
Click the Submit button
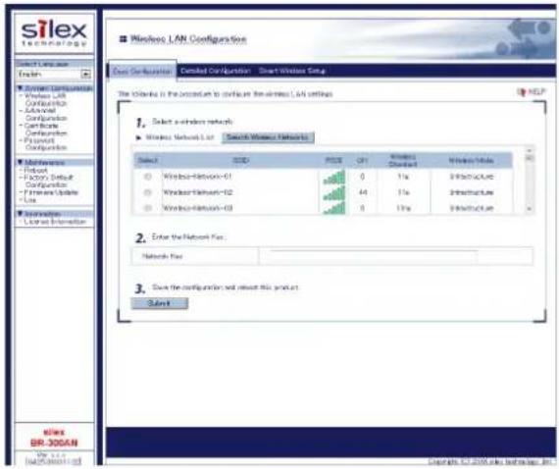[159, 303]
